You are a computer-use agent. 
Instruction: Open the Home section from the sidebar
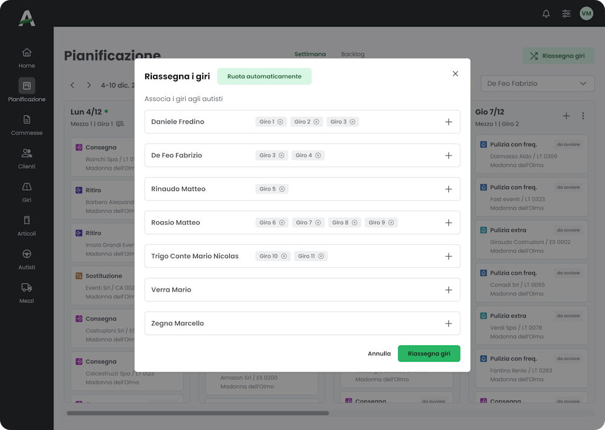pyautogui.click(x=26, y=57)
